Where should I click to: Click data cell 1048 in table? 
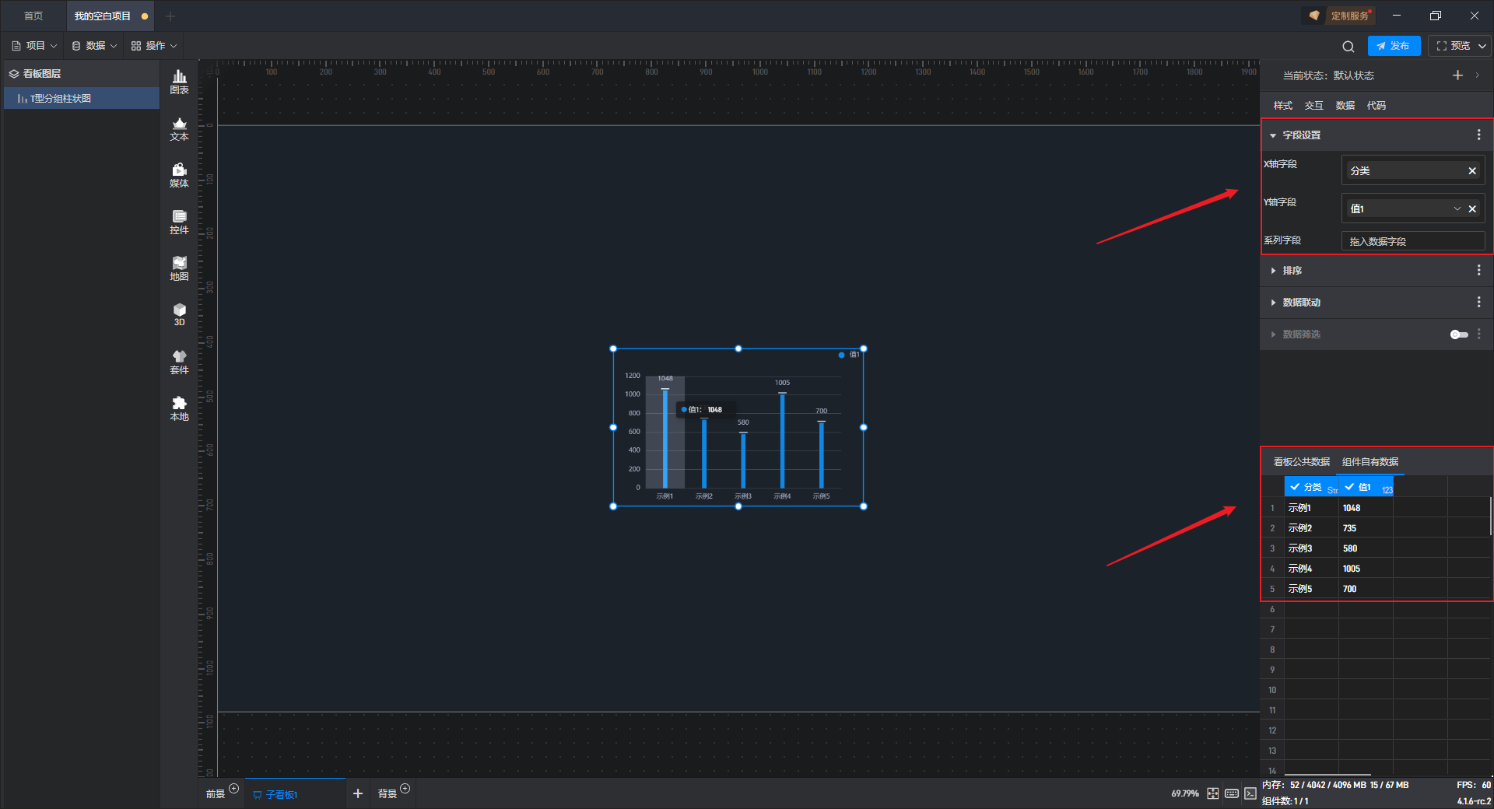(x=1366, y=508)
